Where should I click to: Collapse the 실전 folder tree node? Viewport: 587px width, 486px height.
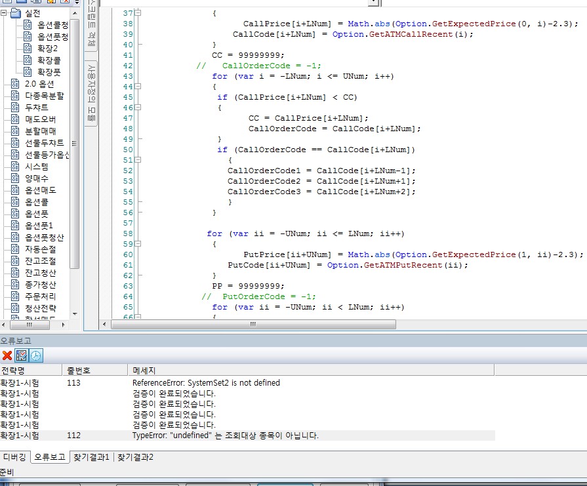pos(5,13)
